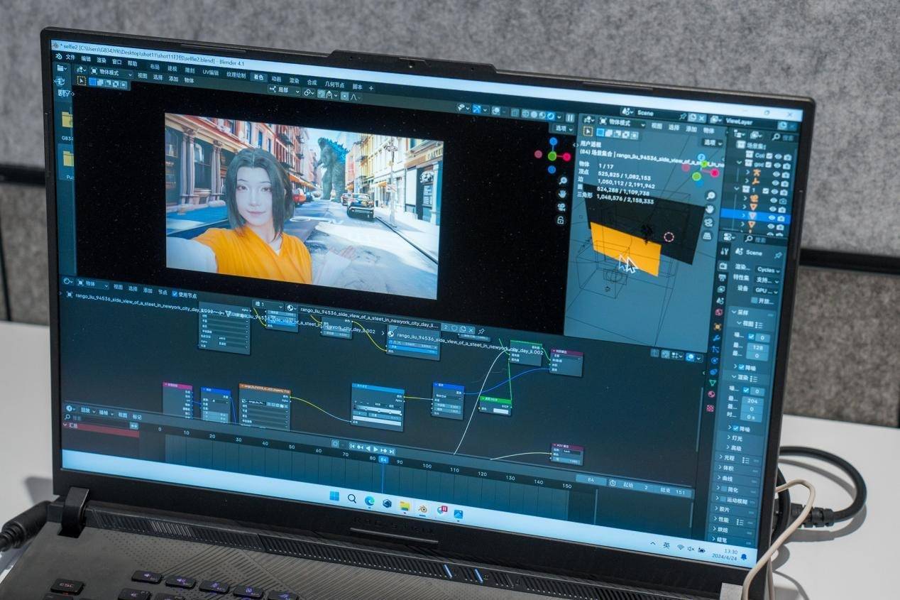The width and height of the screenshot is (900, 600).
Task: Open the 添加 menu in the wireframe viewport
Action: click(691, 129)
